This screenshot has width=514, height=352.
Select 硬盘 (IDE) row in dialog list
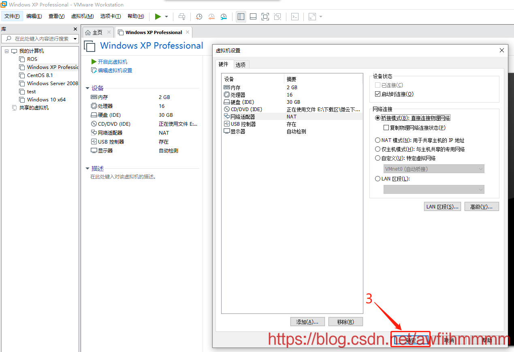point(292,102)
